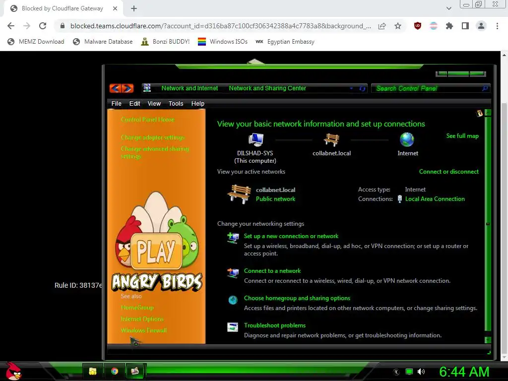Open the View menu
This screenshot has height=381, width=508.
point(154,103)
